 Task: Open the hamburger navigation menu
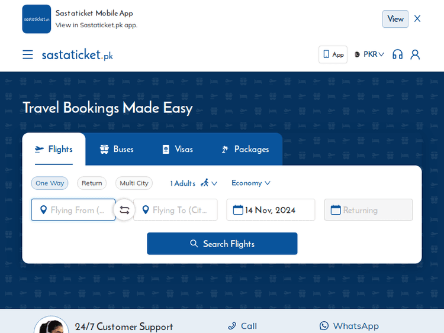tap(28, 54)
